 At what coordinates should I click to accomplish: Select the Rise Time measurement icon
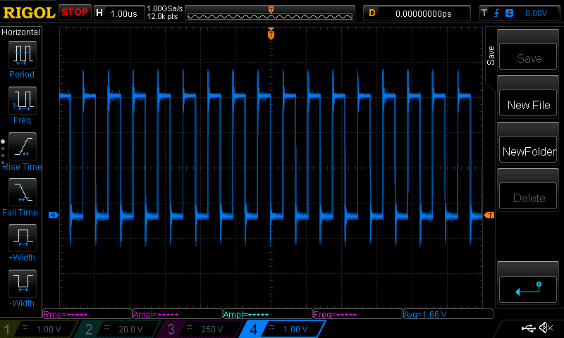click(x=23, y=146)
